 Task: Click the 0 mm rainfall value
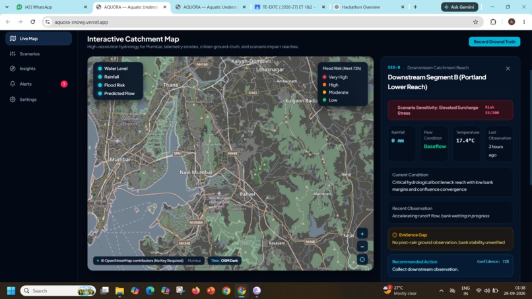[397, 141]
